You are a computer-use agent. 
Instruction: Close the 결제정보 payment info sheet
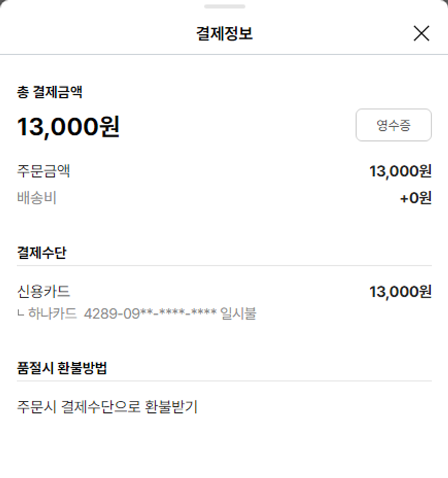click(421, 33)
